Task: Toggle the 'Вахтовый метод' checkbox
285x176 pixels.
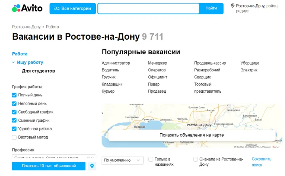Action: [14, 137]
